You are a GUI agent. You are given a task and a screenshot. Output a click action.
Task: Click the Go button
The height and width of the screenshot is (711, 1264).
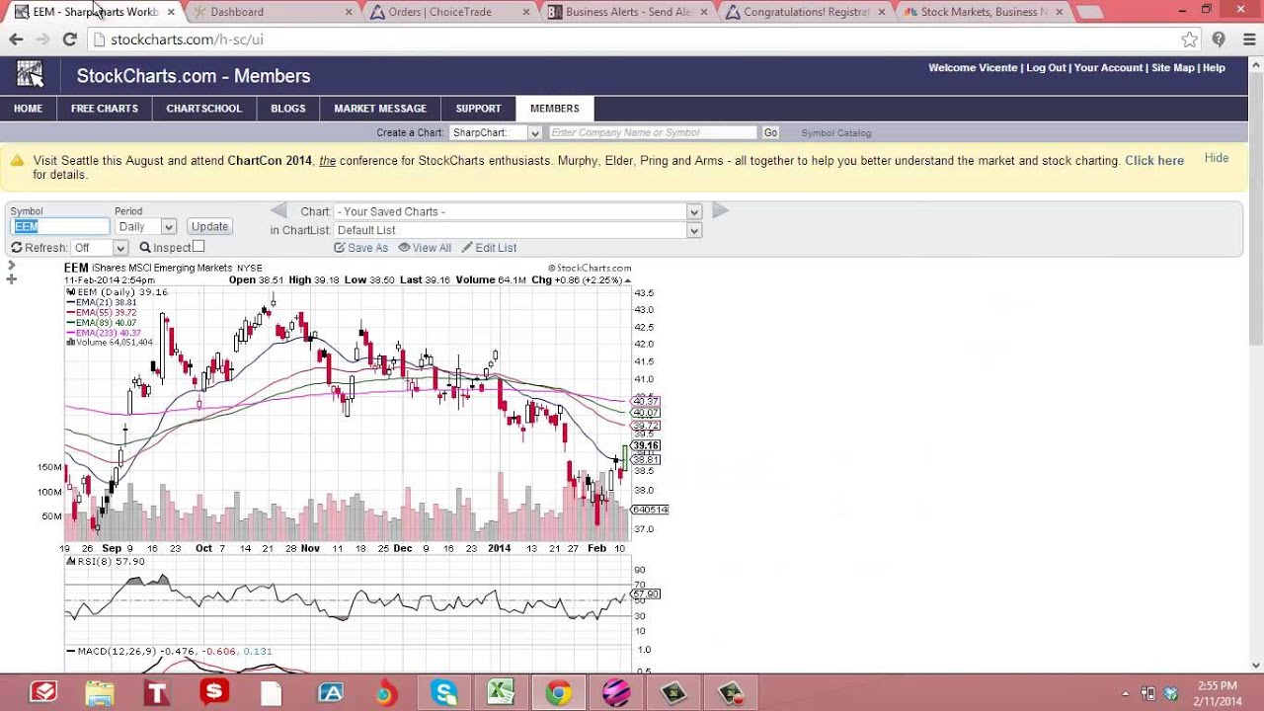770,132
